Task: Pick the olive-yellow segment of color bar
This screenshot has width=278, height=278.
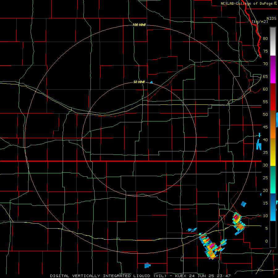Action: 273,152
